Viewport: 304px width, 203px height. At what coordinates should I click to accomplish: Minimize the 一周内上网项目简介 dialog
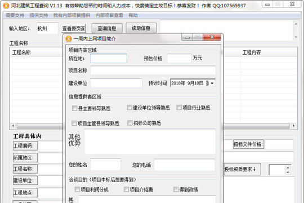187,37
